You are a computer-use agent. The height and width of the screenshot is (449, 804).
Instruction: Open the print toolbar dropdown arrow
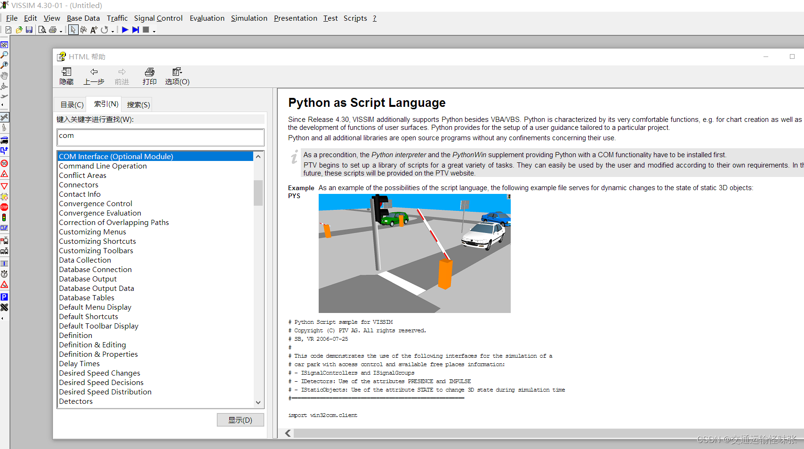click(61, 31)
